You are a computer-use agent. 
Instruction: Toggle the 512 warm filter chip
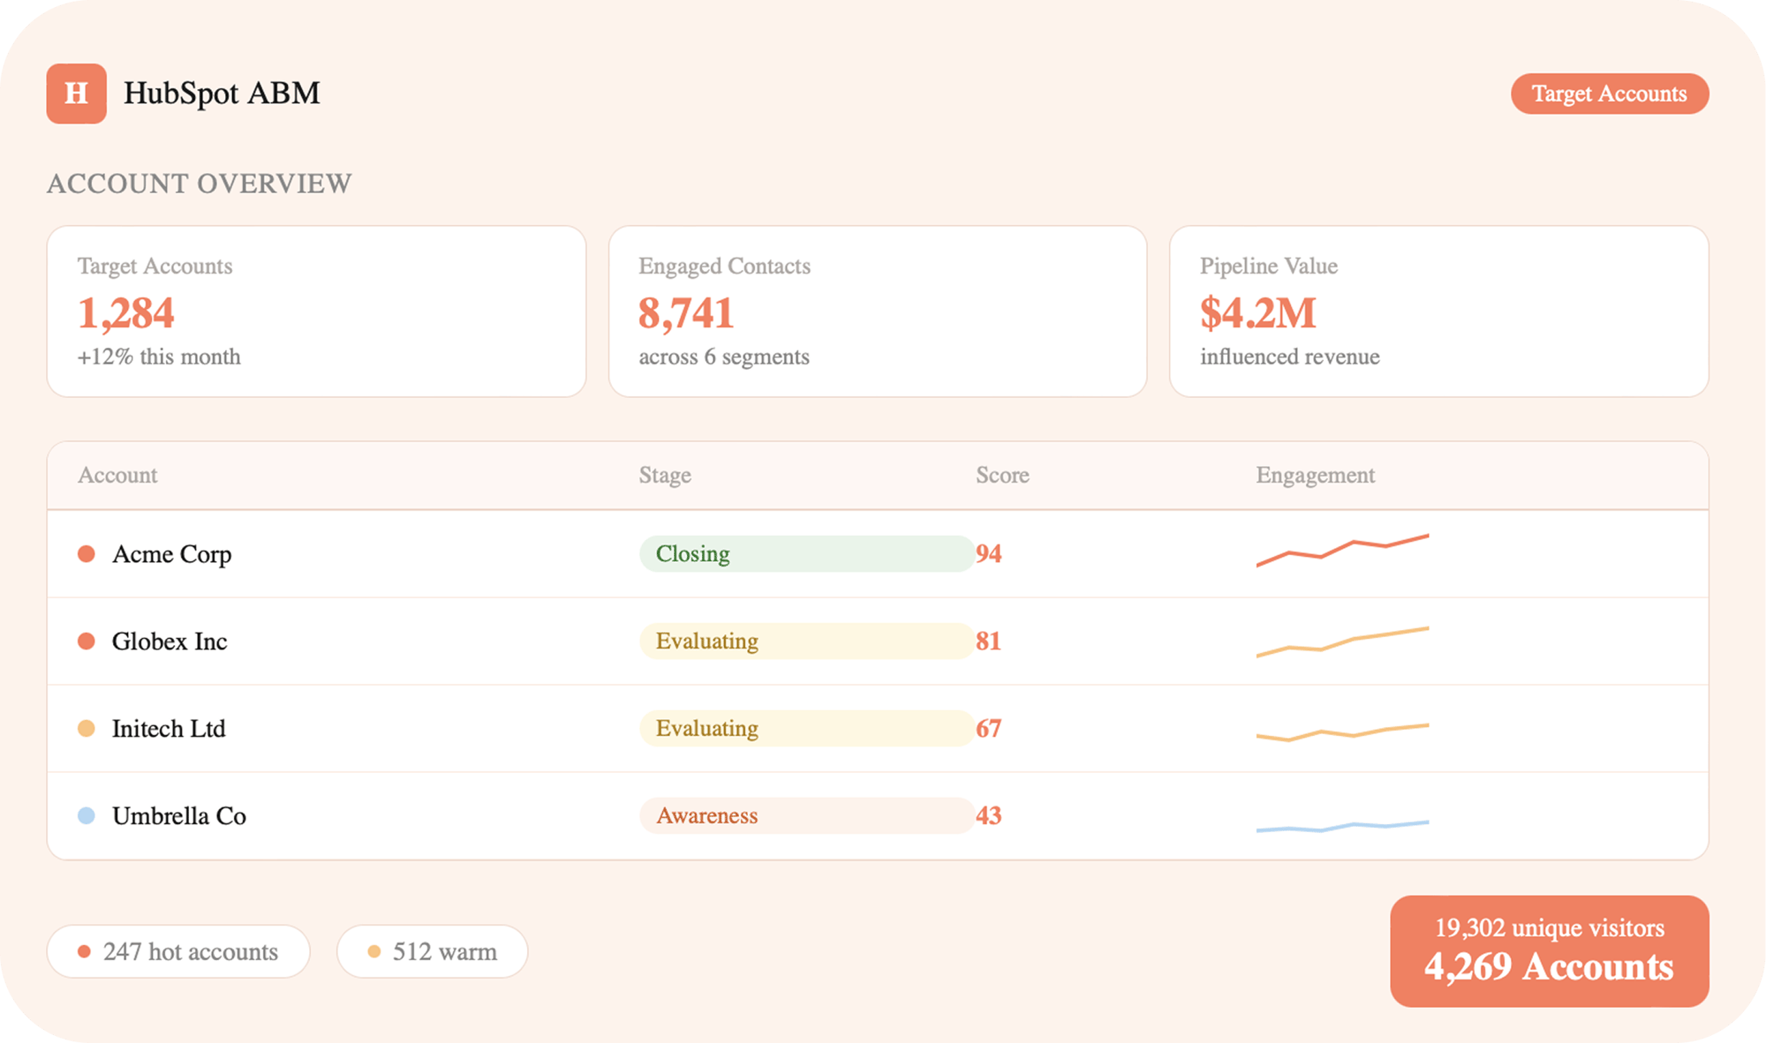[432, 951]
